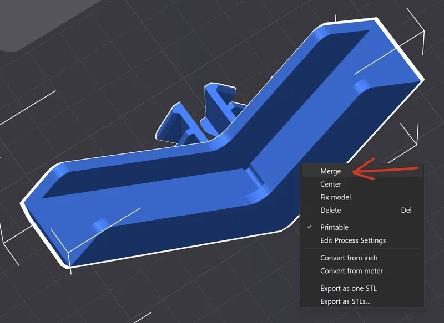Screen dimensions: 444x323
Task: Open the Export as STLs... dialog
Action: (345, 301)
